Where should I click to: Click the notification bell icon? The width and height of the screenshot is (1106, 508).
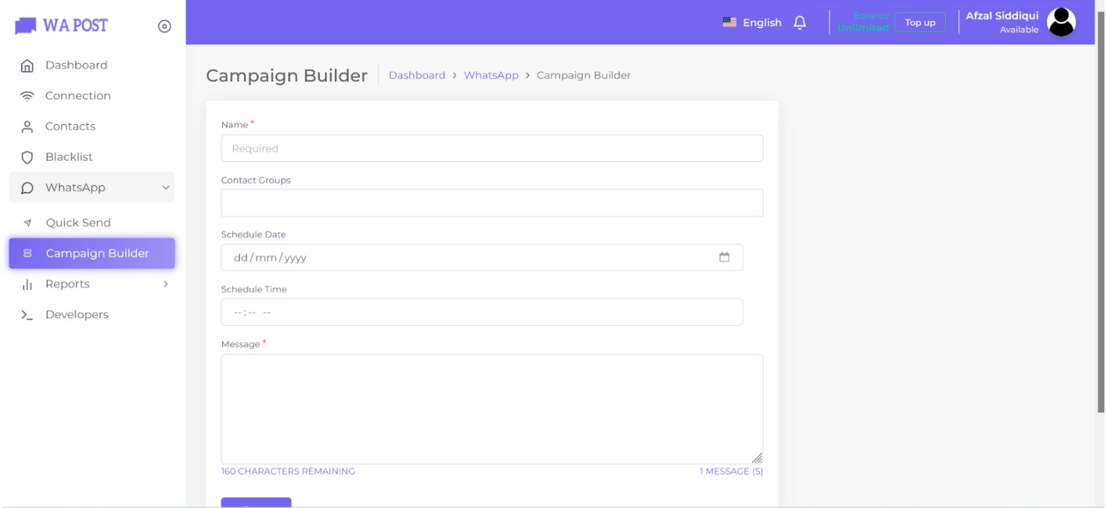pyautogui.click(x=801, y=22)
